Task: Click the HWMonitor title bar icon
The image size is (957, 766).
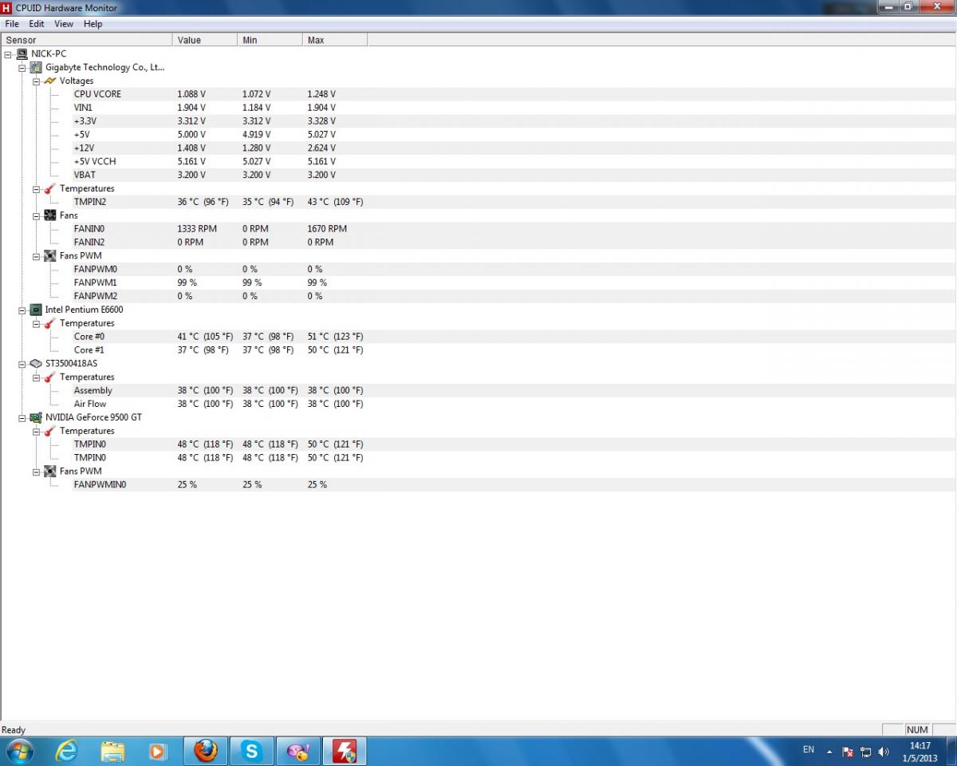Action: 7,7
